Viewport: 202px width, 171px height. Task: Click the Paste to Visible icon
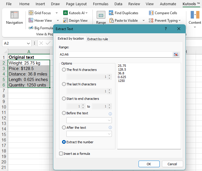[112, 20]
